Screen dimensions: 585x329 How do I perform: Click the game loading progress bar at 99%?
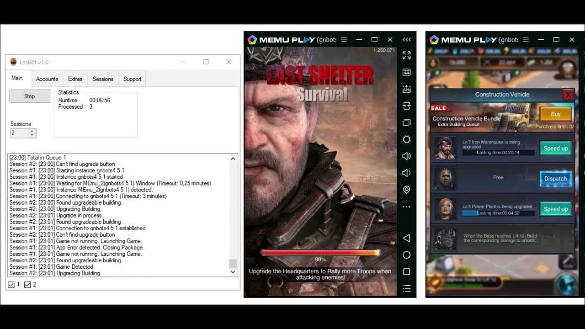click(x=320, y=252)
